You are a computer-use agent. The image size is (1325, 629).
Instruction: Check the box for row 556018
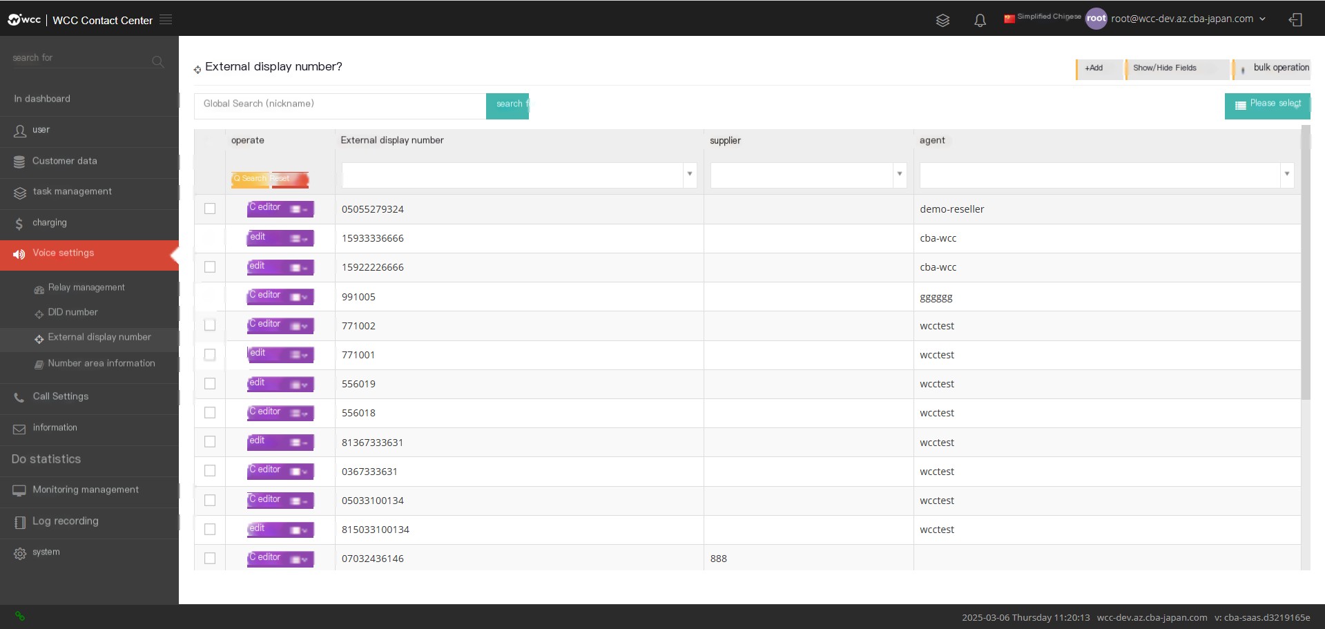point(210,412)
